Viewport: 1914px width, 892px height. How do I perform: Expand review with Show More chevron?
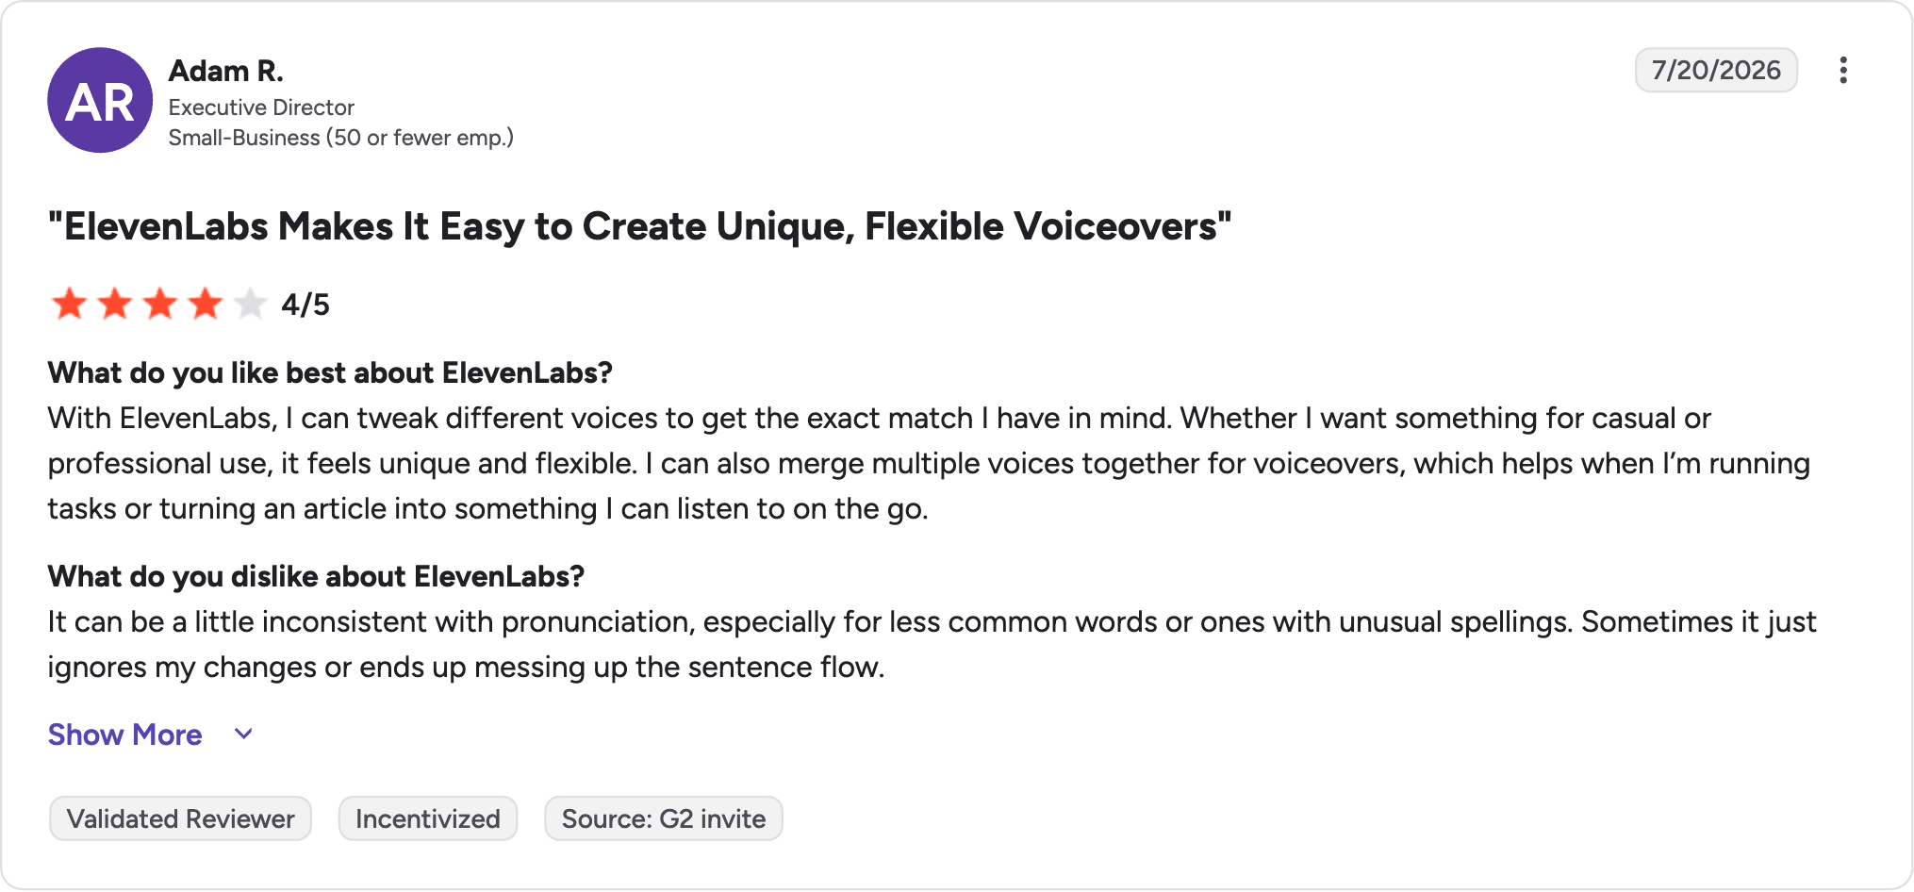pos(243,735)
